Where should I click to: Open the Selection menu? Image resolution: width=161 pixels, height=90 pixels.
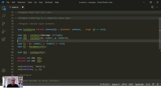click(21, 2)
